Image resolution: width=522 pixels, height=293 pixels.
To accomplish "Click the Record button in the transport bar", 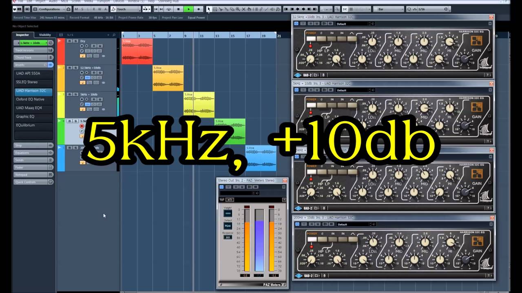I will tap(199, 9).
